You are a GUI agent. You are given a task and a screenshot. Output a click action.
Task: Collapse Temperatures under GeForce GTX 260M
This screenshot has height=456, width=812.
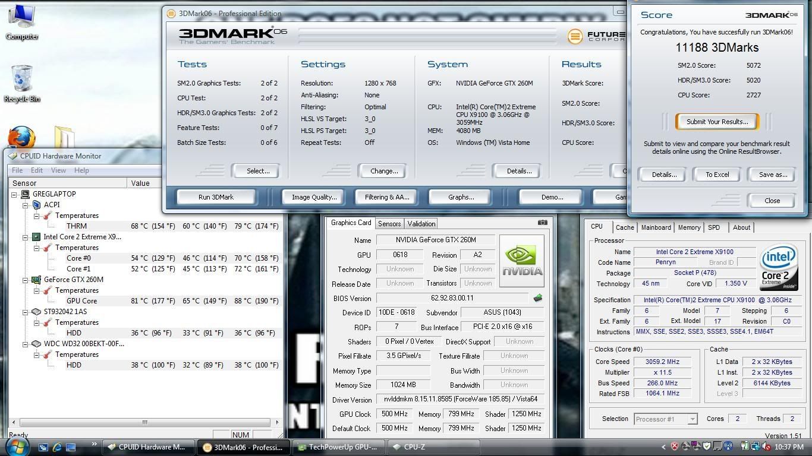36,290
